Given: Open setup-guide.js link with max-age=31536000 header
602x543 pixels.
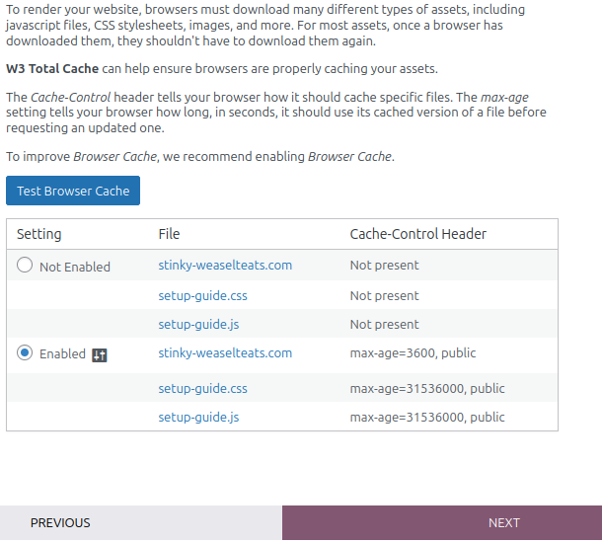Looking at the screenshot, I should [x=198, y=418].
